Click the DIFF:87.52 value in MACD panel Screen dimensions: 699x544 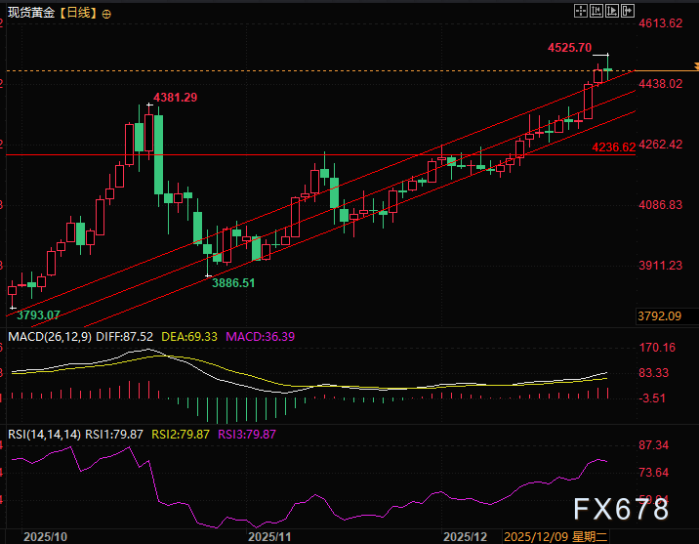click(x=124, y=336)
